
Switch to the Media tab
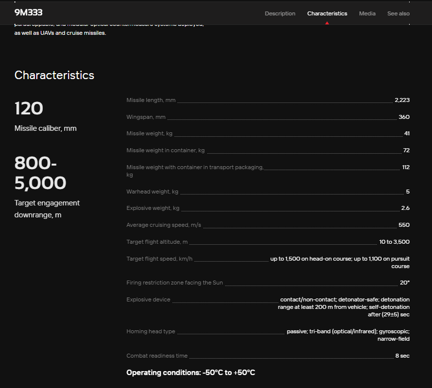[367, 13]
